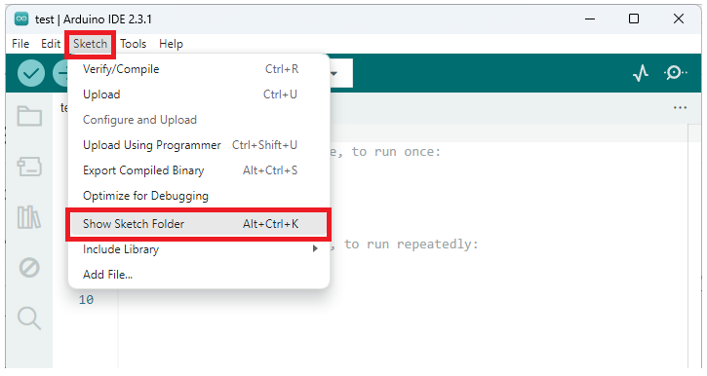Choose Show Sketch Folder

pos(198,224)
